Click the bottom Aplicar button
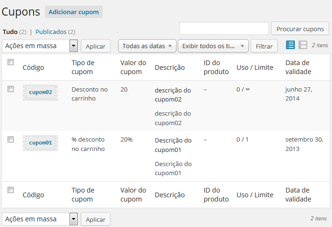The width and height of the screenshot is (332, 227). pyautogui.click(x=96, y=219)
